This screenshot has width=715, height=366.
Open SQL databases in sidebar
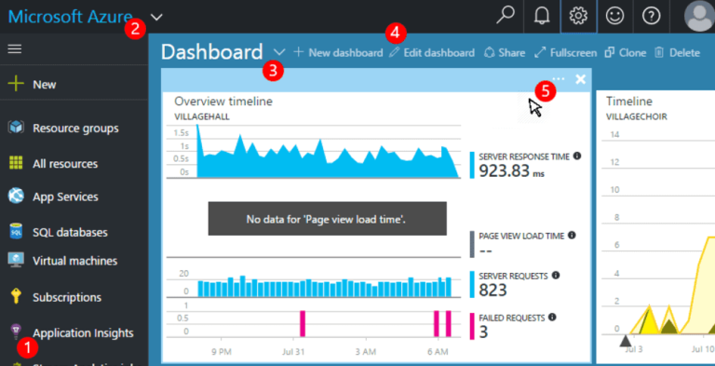click(x=70, y=232)
